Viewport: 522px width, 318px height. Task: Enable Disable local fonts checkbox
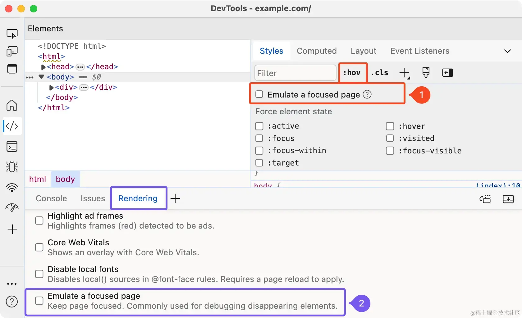[x=39, y=274]
